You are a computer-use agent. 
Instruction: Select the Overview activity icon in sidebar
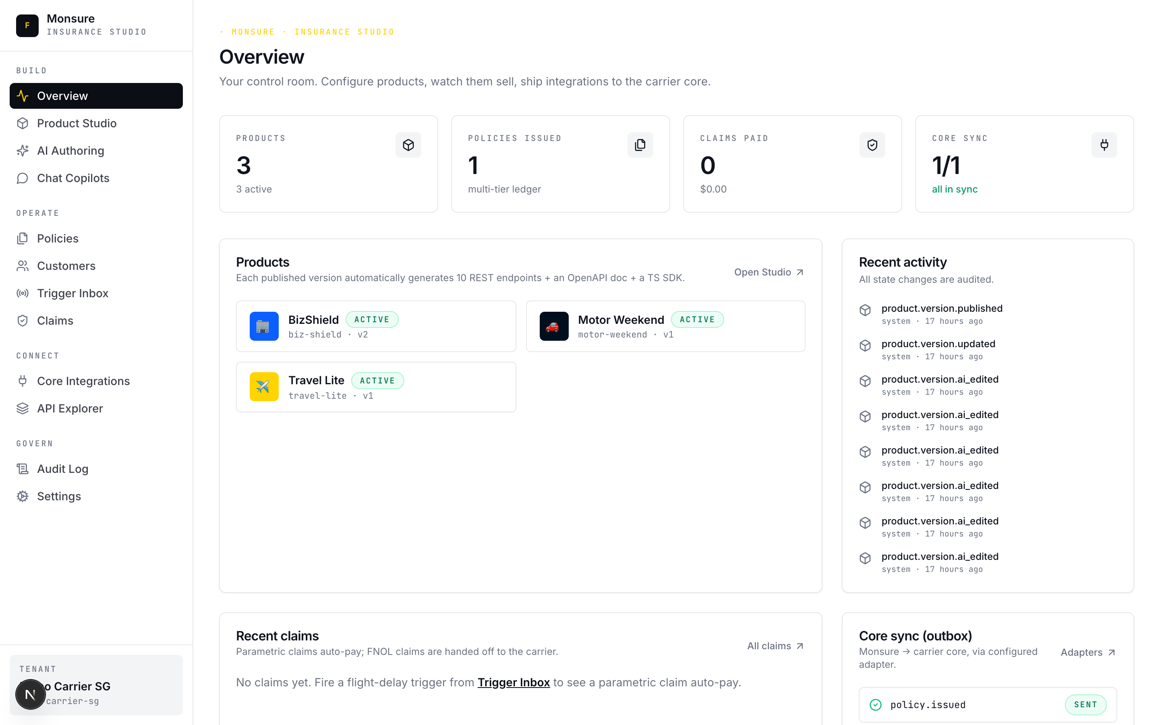tap(23, 96)
